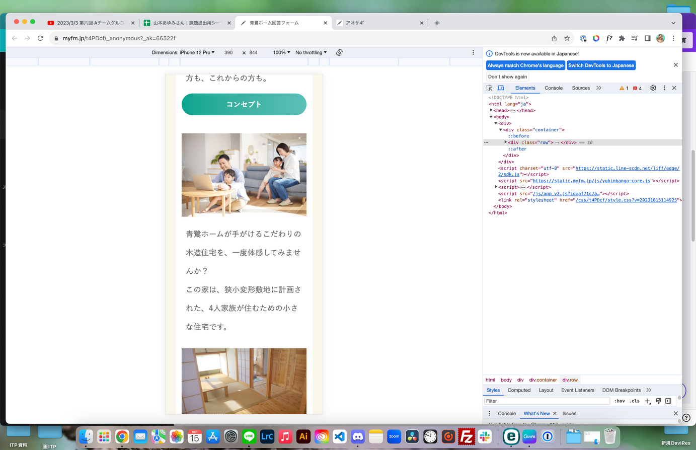
Task: Open the No throttling dropdown
Action: tap(311, 52)
